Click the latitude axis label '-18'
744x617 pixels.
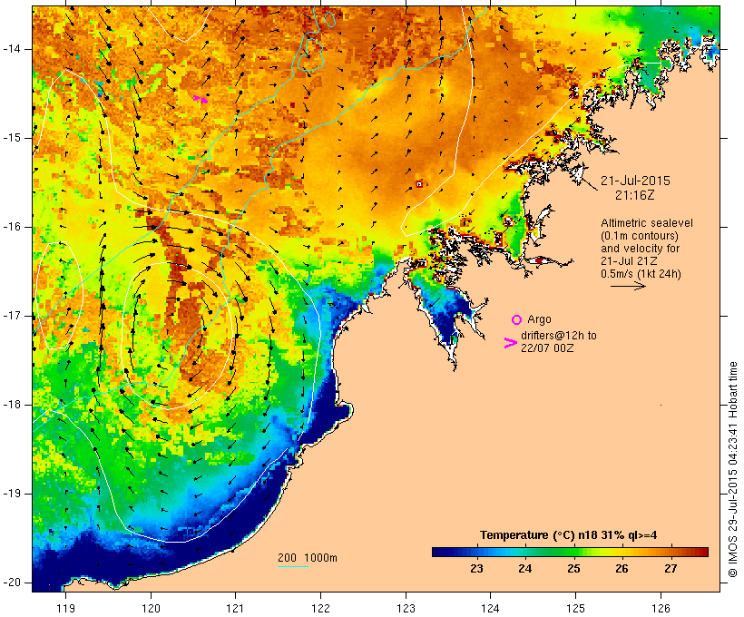[x=12, y=405]
